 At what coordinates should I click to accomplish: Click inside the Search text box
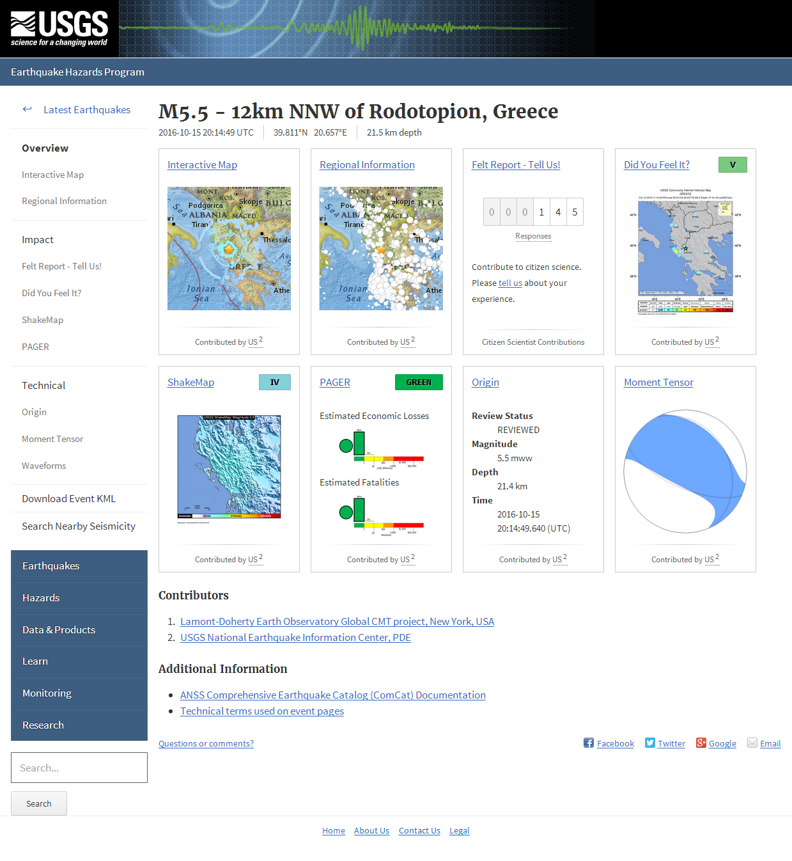79,767
